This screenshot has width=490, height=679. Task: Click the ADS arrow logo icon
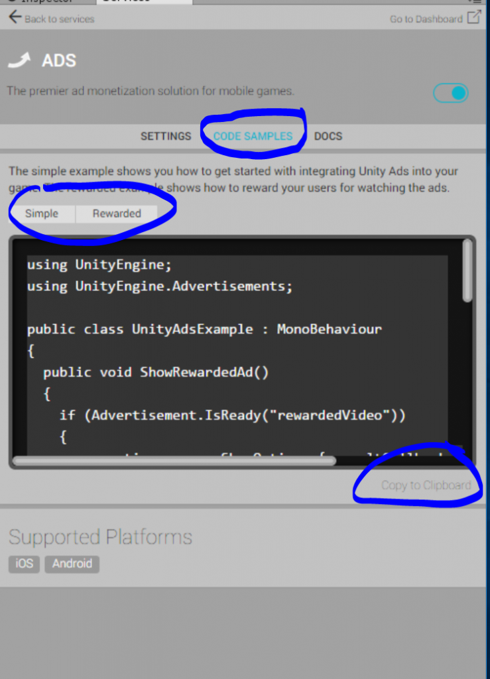[19, 60]
